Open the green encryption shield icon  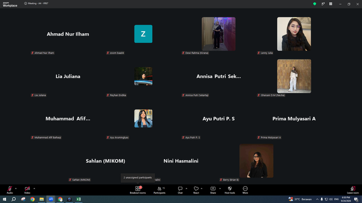[314, 4]
